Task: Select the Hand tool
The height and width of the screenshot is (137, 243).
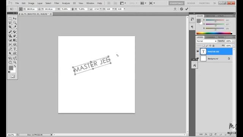Action: pyautogui.click(x=10, y=62)
